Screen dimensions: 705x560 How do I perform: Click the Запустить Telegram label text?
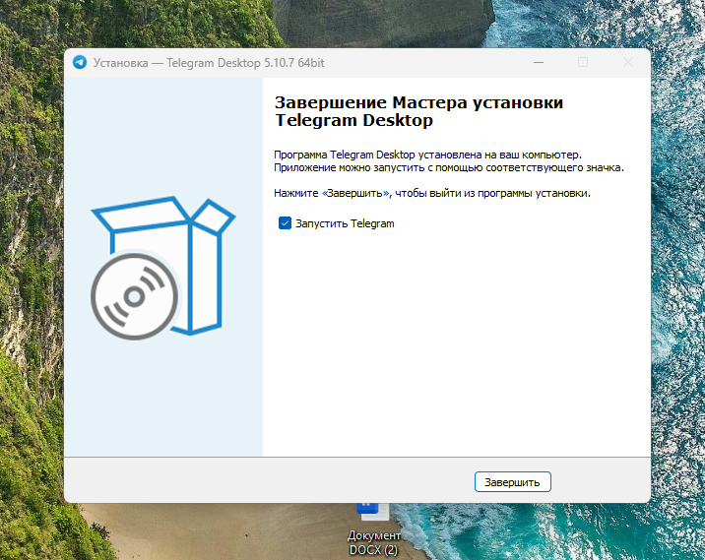pyautogui.click(x=345, y=223)
